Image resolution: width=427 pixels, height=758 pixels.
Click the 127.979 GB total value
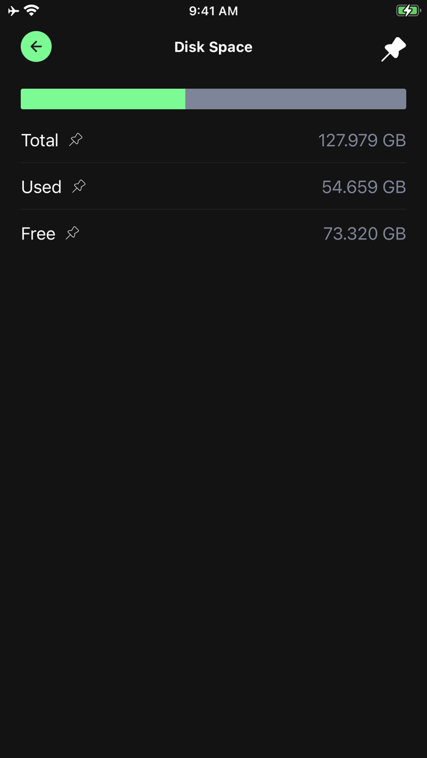pos(362,140)
